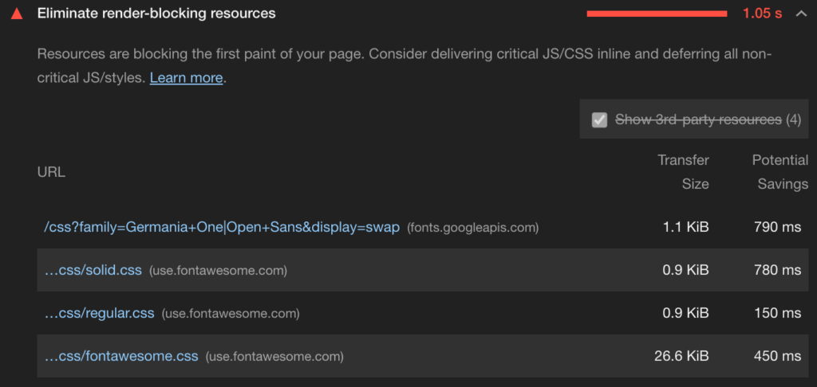Select the 790 ms savings value
The image size is (817, 387).
(777, 228)
